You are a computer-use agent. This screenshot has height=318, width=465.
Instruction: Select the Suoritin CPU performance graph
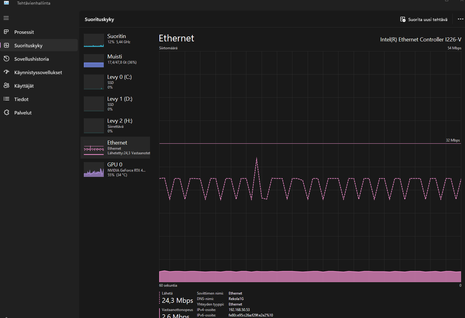(x=94, y=40)
